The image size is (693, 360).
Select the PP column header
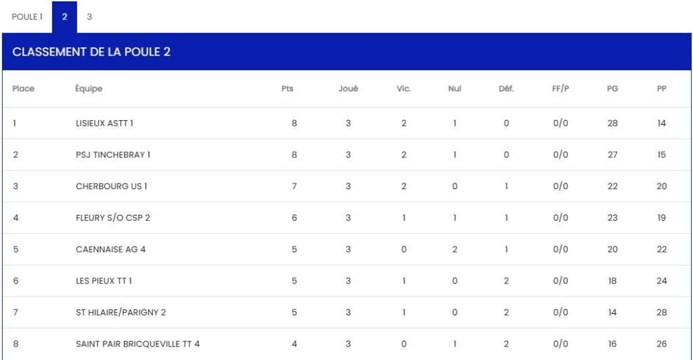[662, 89]
